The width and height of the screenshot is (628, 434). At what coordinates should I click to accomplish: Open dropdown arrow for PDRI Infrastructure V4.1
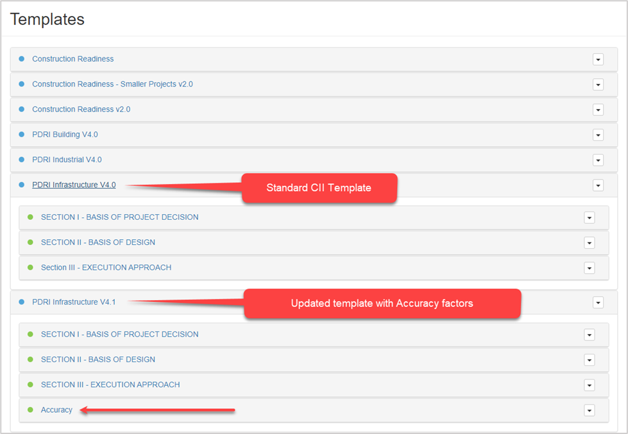(x=598, y=303)
